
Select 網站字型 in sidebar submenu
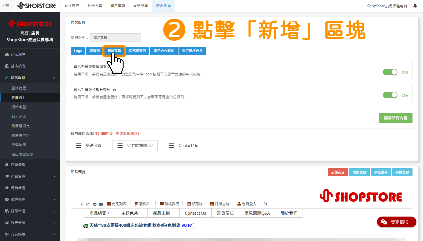(30, 107)
